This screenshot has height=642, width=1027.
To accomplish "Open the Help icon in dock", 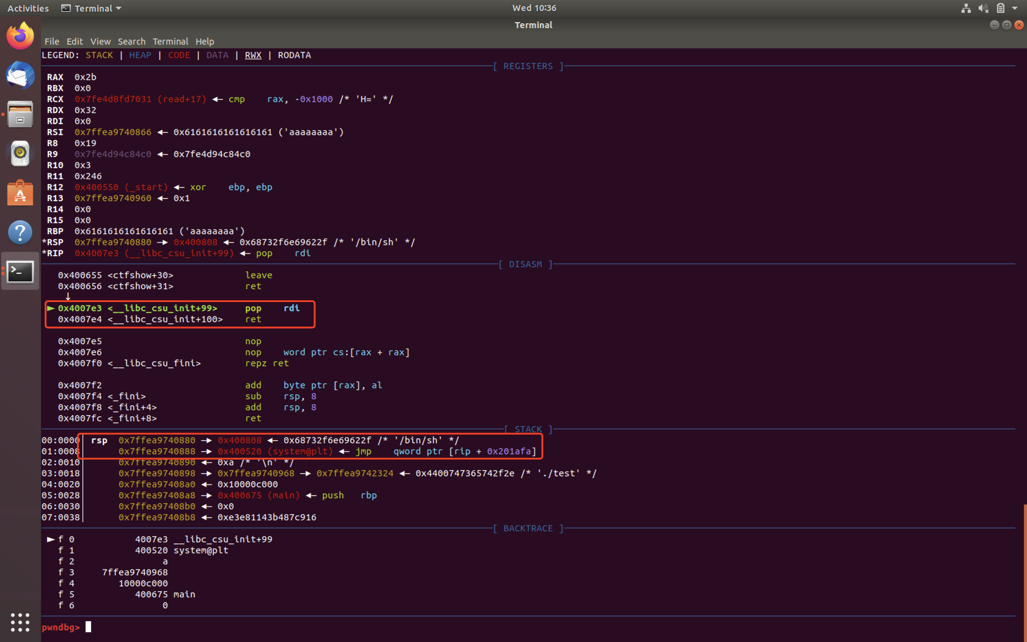I will [20, 232].
